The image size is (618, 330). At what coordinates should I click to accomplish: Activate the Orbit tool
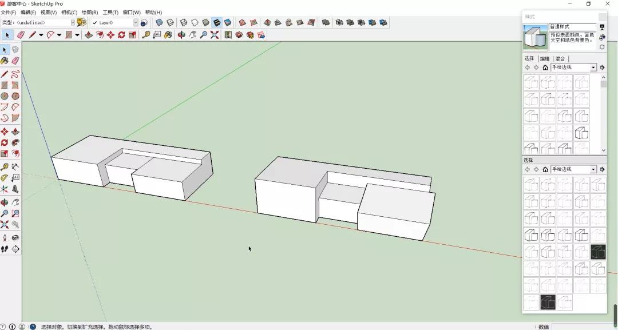(181, 35)
